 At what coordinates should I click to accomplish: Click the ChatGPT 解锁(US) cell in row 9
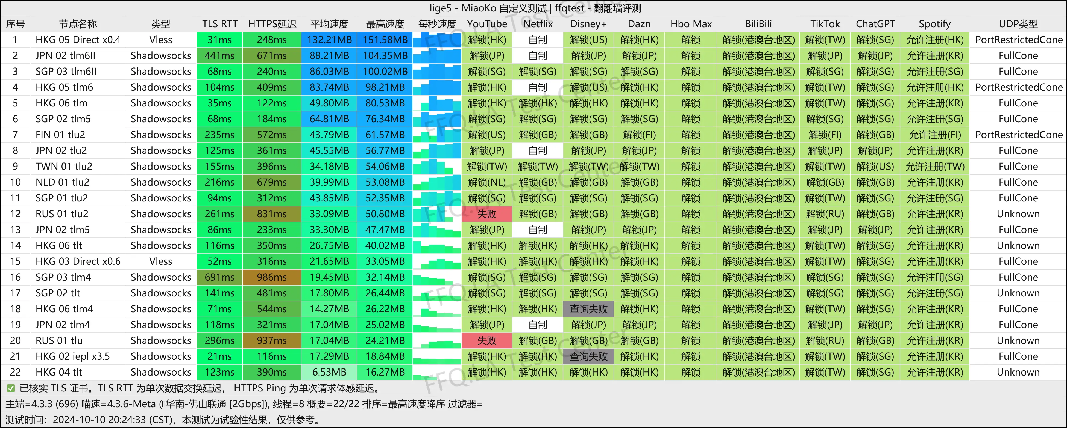point(875,166)
